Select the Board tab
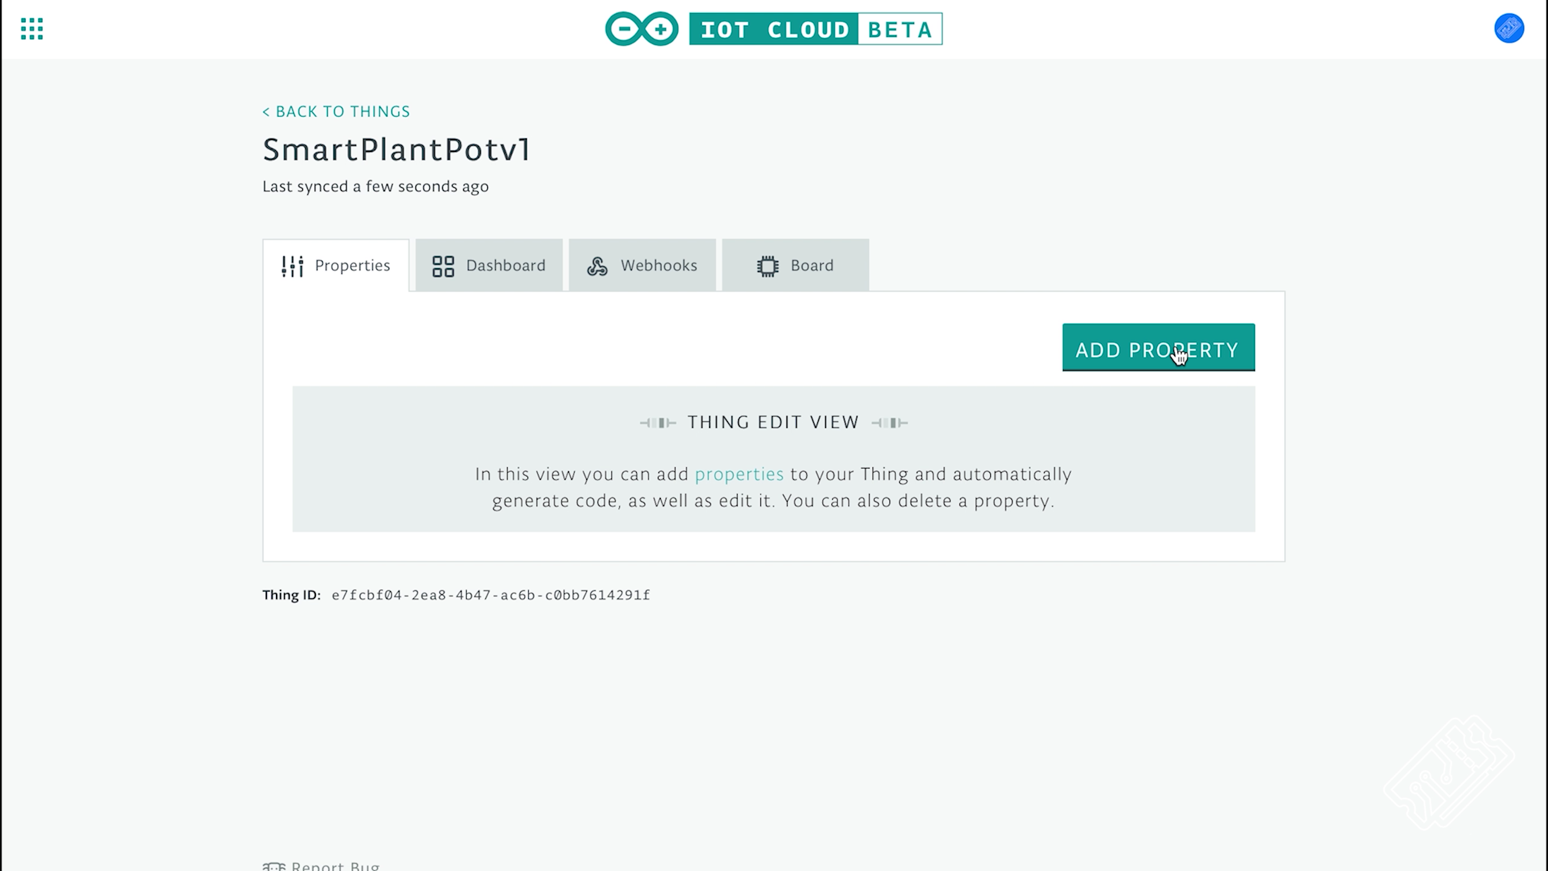Image resolution: width=1548 pixels, height=871 pixels. [795, 265]
